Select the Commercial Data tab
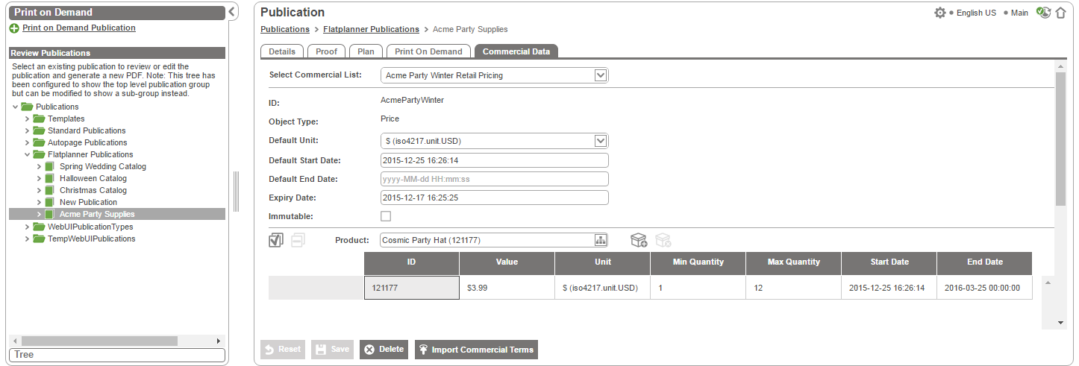 click(516, 51)
